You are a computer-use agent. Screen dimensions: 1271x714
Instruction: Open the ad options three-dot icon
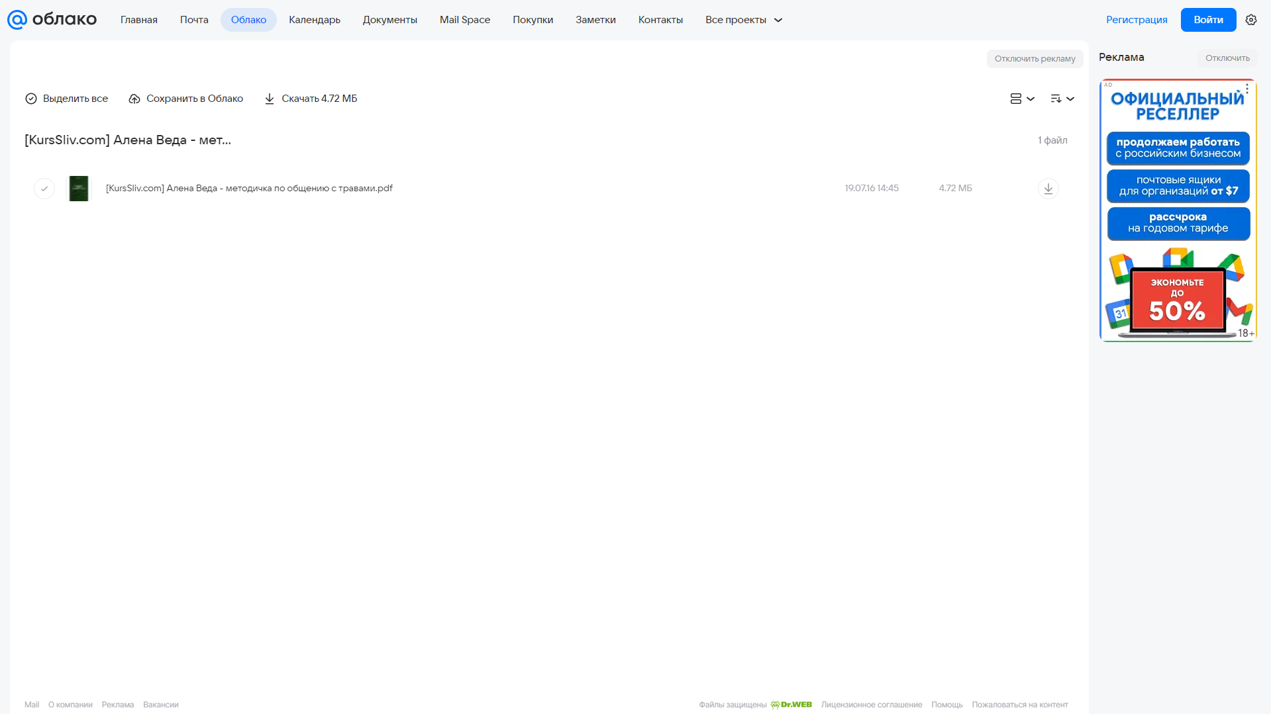[1247, 88]
